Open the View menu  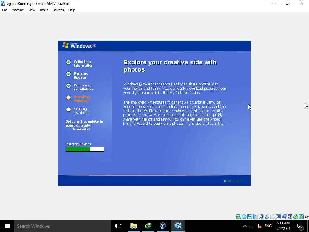tap(32, 10)
